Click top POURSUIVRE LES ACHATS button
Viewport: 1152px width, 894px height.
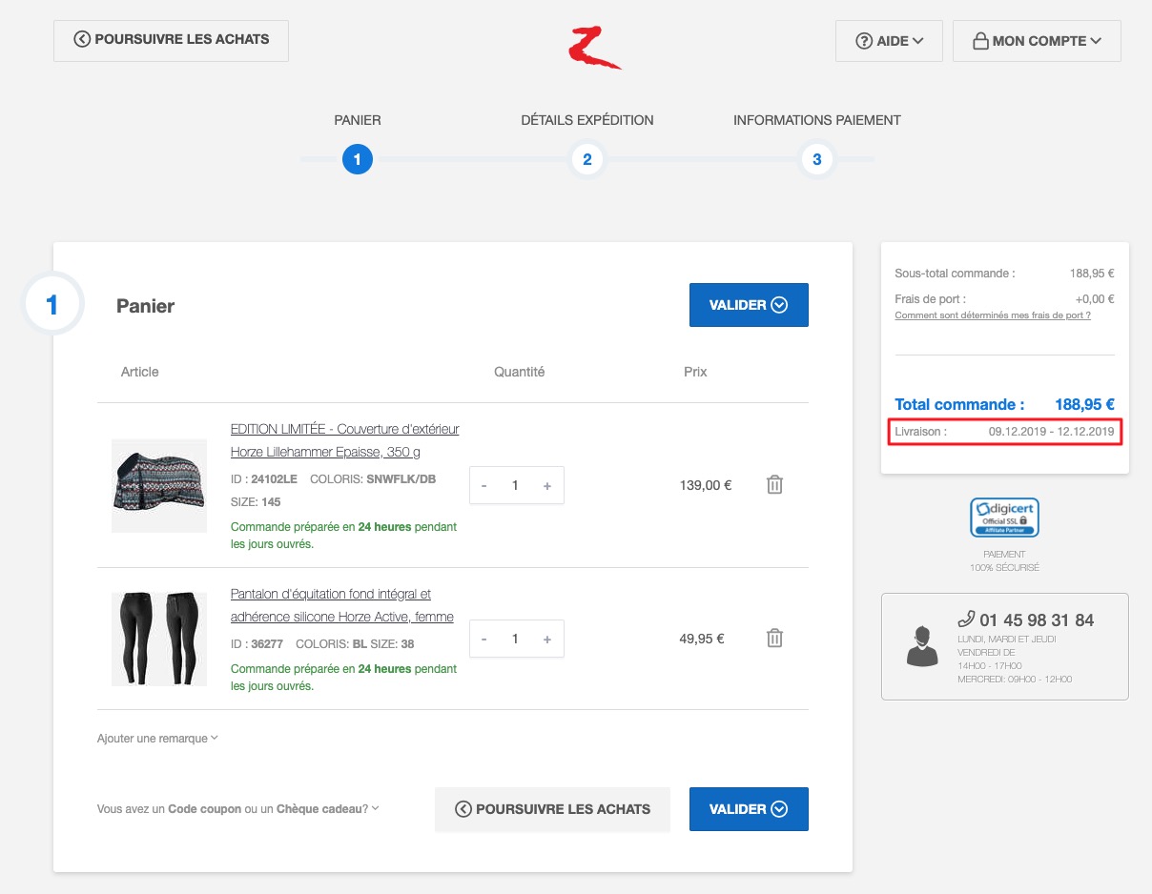pyautogui.click(x=171, y=40)
